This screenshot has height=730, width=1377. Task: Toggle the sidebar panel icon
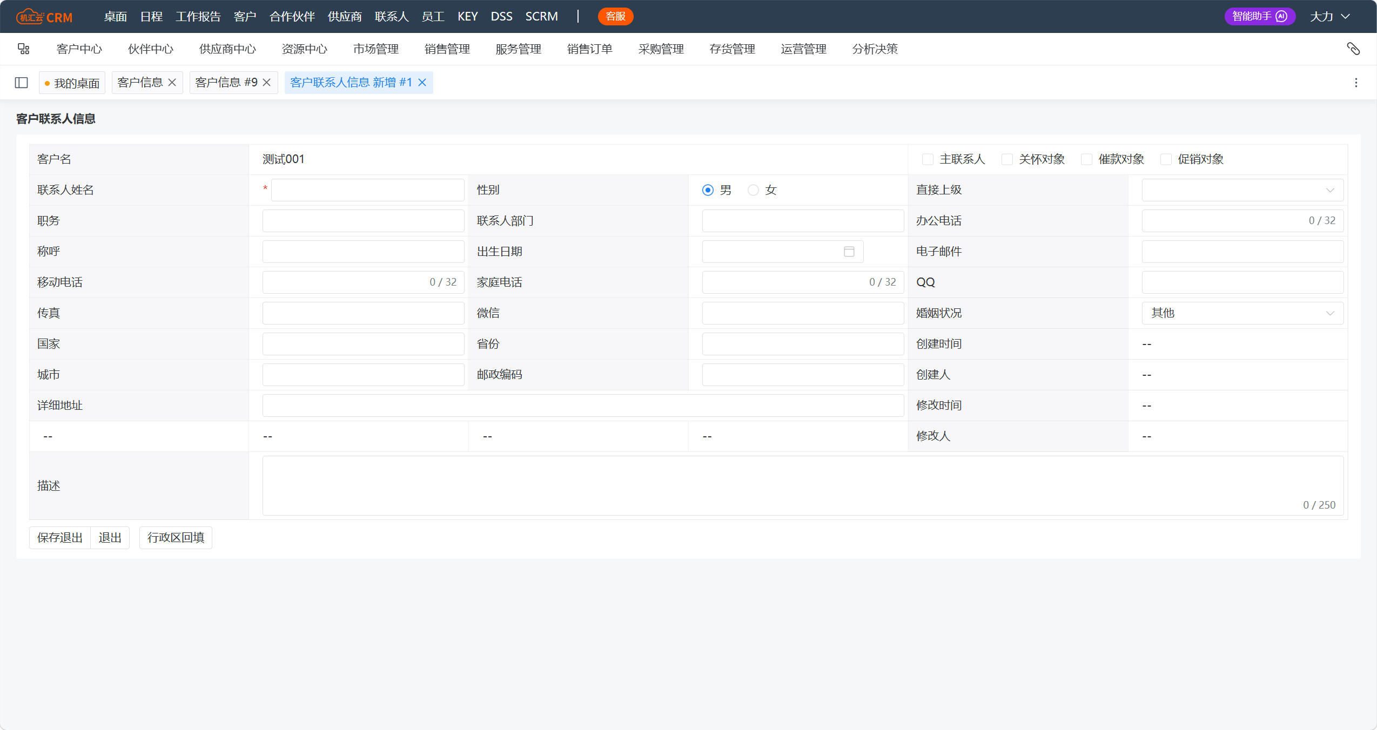tap(22, 83)
